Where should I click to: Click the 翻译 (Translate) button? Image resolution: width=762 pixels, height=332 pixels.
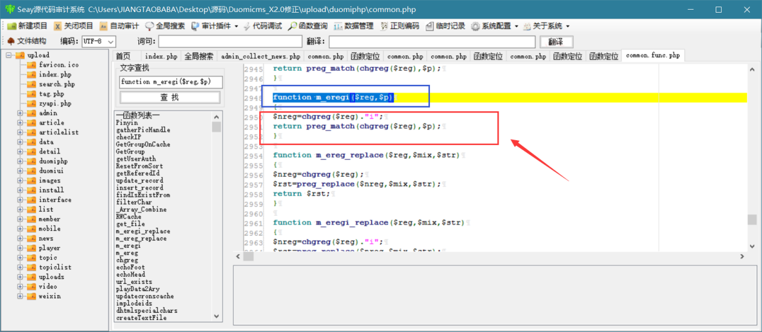tap(556, 41)
